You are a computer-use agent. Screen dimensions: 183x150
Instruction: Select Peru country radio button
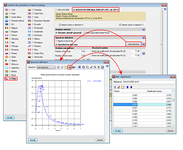[33, 50]
